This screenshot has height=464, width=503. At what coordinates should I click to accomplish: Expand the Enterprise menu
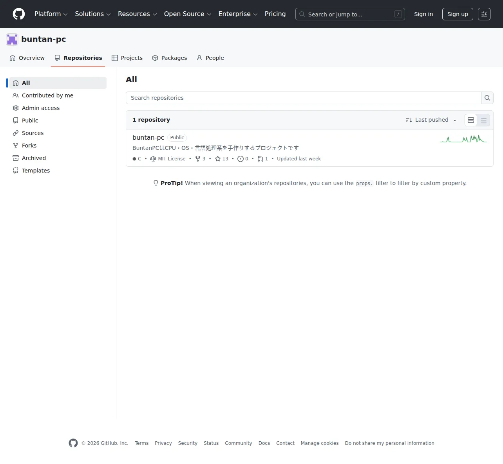point(238,14)
